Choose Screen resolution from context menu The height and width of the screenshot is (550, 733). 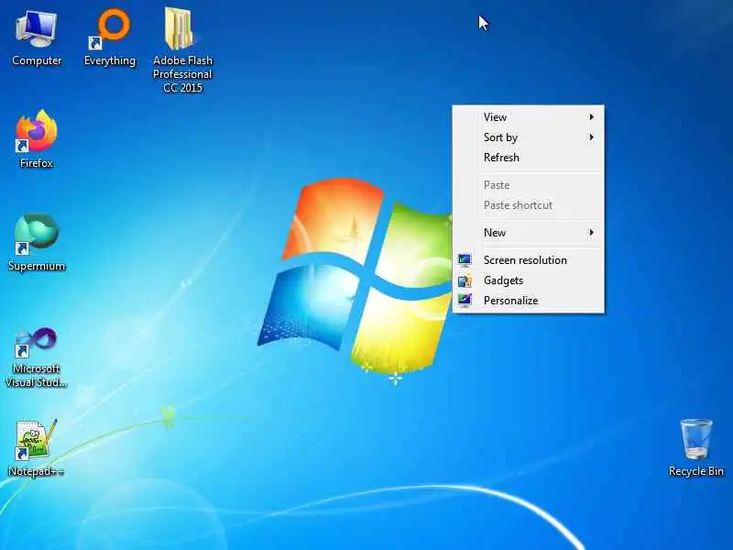click(x=529, y=260)
